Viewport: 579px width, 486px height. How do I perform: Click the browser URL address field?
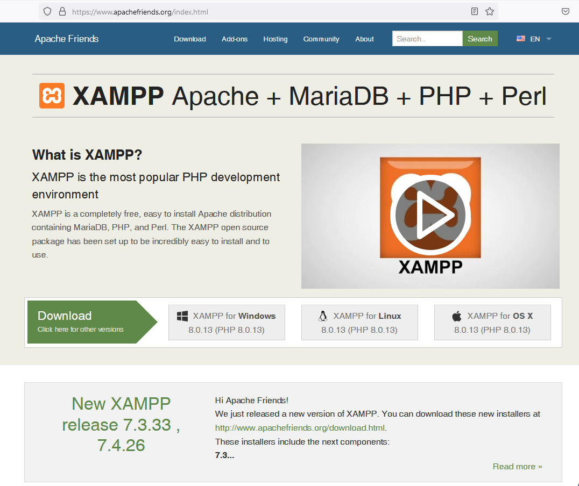click(x=269, y=12)
